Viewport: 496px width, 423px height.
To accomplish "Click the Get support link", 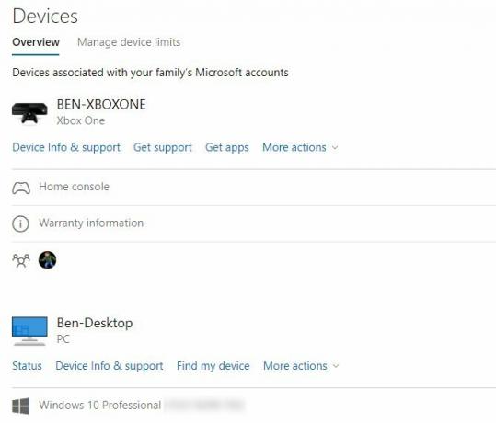I will (163, 148).
